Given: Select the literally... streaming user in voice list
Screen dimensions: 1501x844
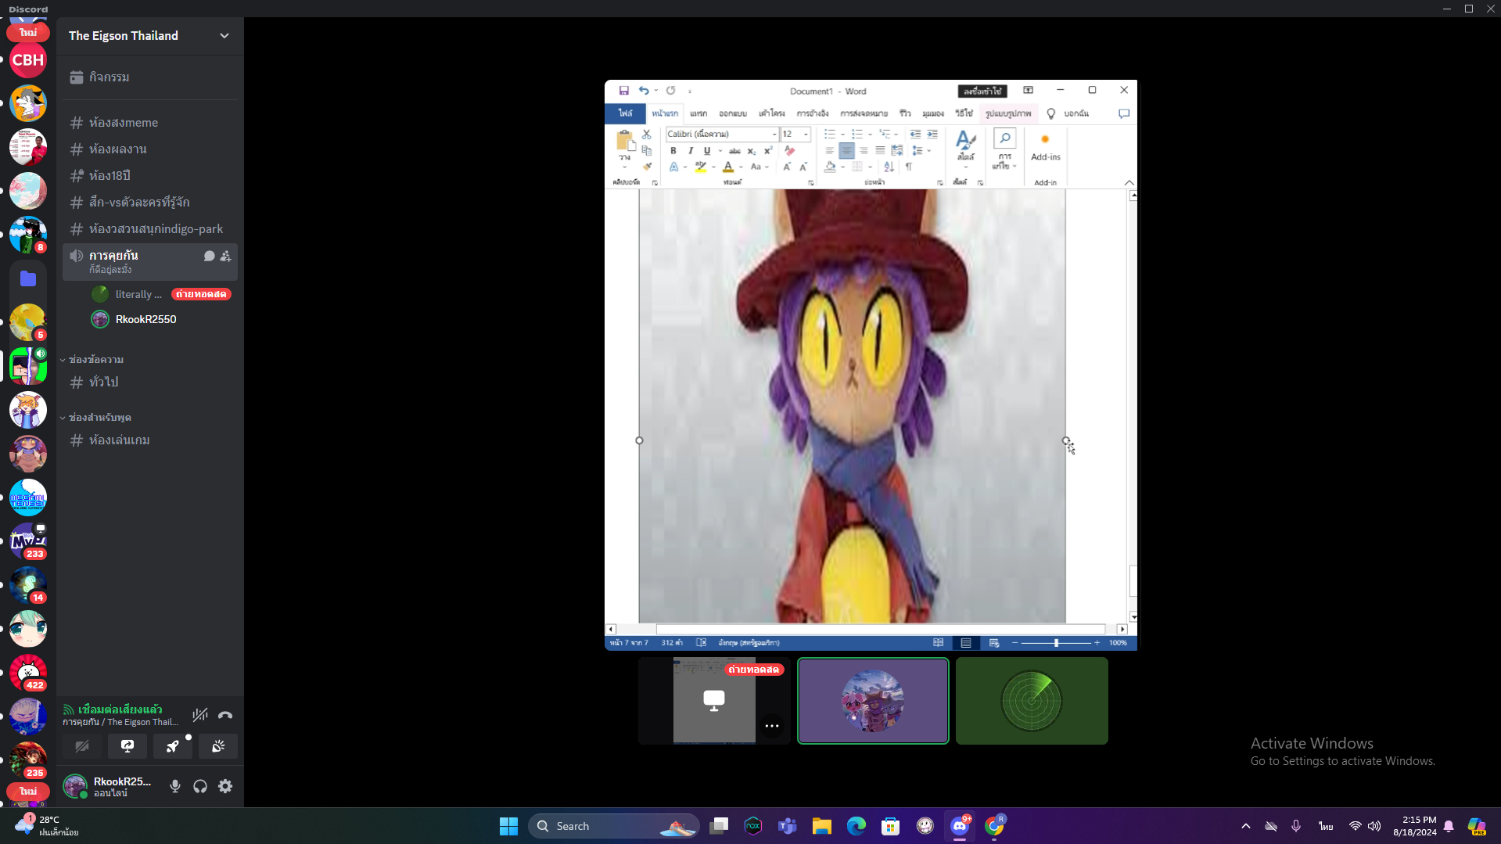Looking at the screenshot, I should pos(161,294).
